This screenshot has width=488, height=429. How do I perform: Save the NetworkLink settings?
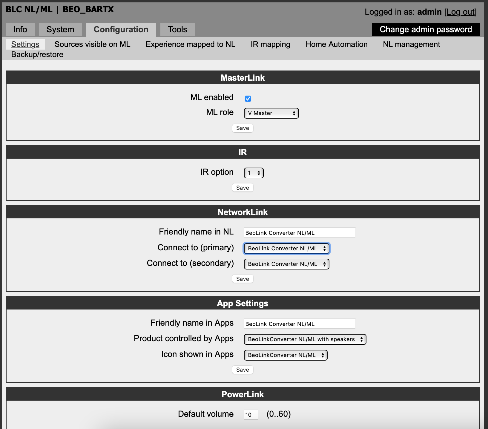click(243, 279)
